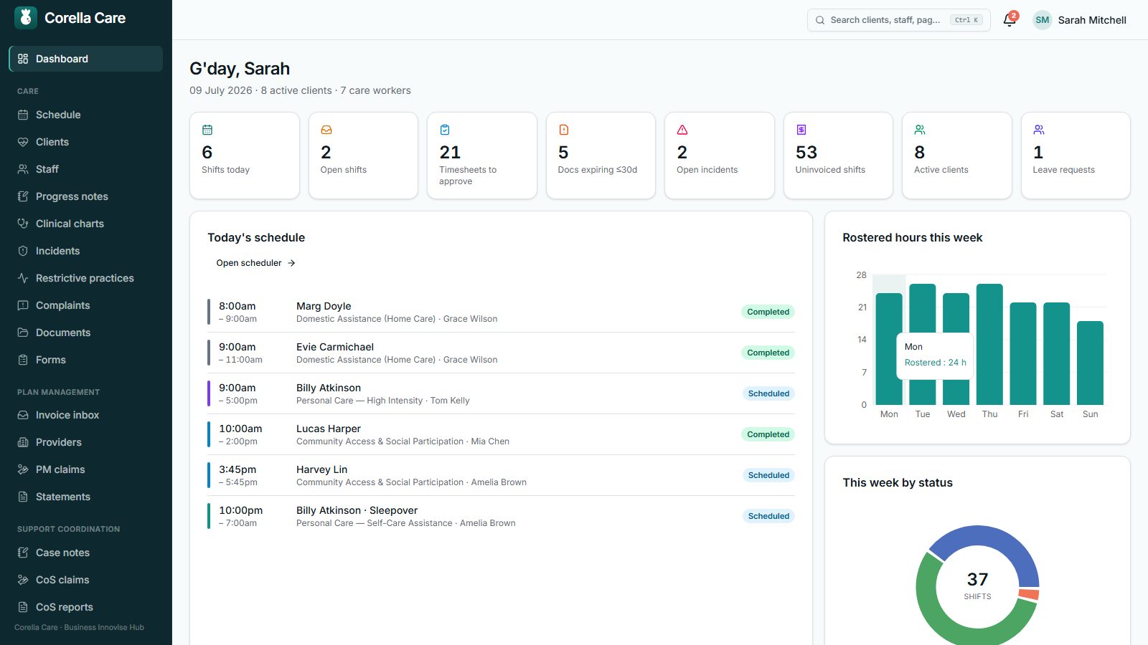This screenshot has height=645, width=1148.
Task: Click the warning triangle on Open incidents card
Action: [x=682, y=130]
